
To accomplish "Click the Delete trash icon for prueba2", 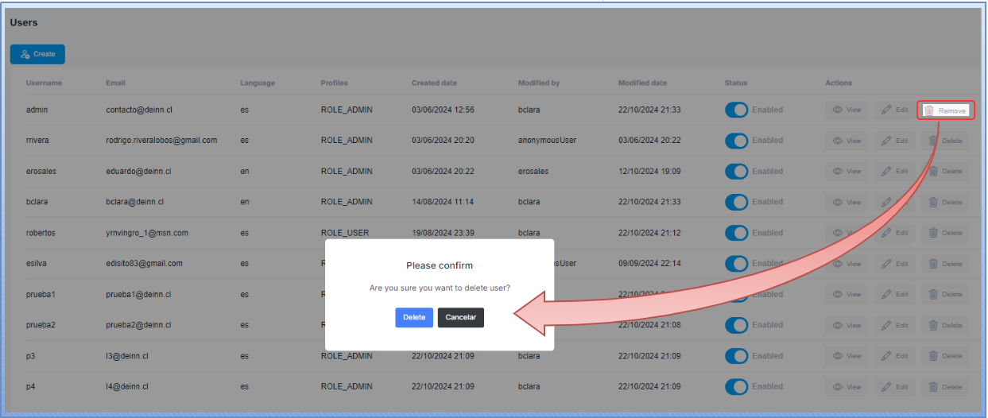I will point(932,326).
